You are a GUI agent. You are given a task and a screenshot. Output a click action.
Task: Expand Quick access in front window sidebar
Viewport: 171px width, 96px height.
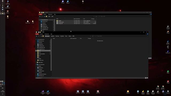(36, 39)
